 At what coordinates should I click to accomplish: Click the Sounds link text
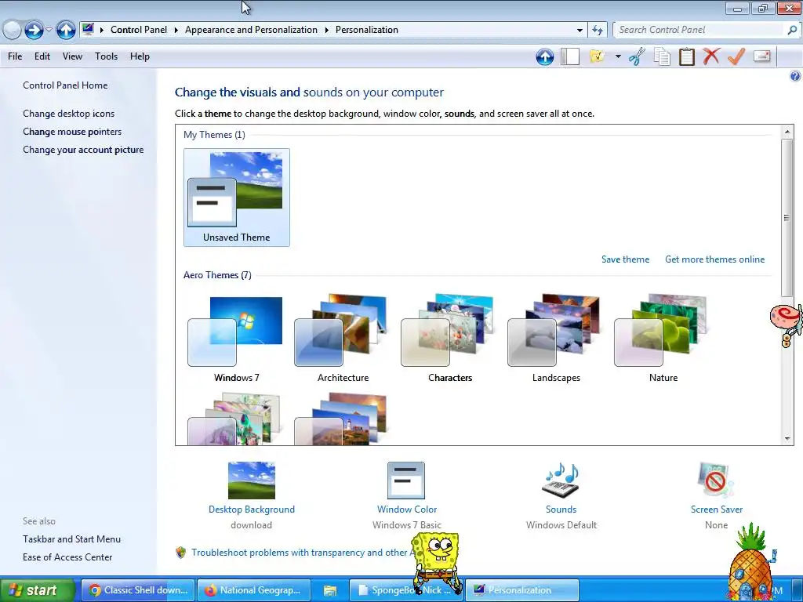click(561, 510)
